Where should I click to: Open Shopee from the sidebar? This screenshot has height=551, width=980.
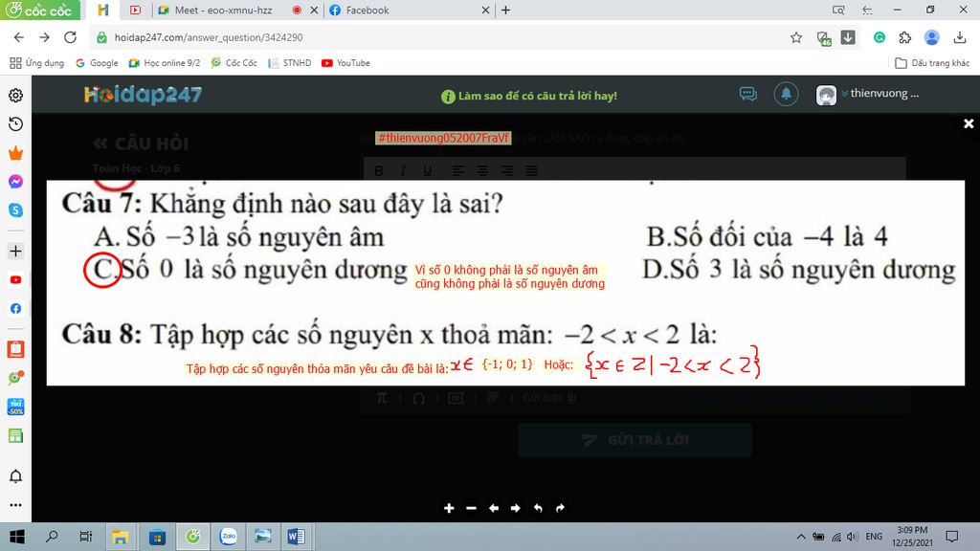(x=15, y=349)
